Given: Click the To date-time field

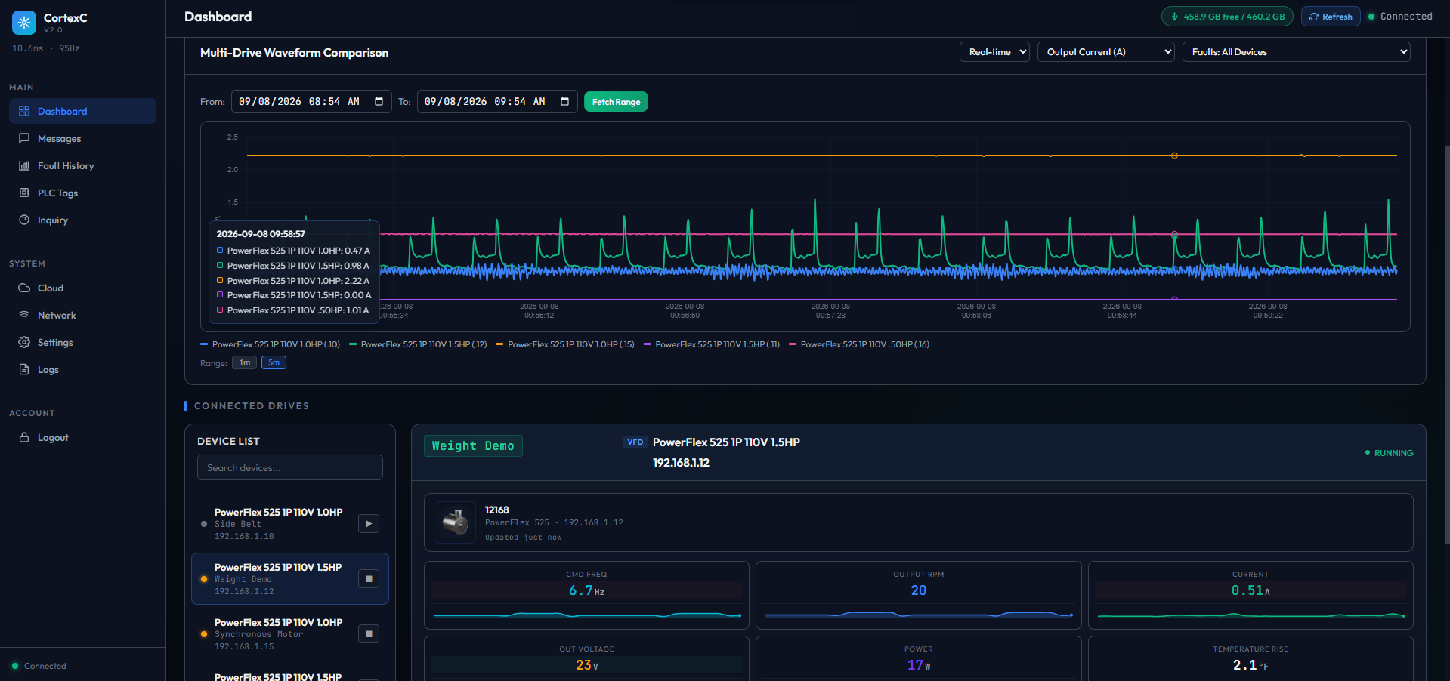Looking at the screenshot, I should [497, 101].
